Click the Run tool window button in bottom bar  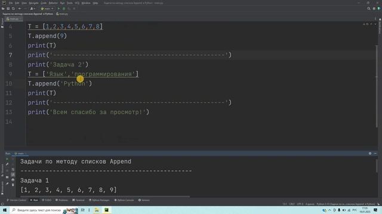pos(34,200)
